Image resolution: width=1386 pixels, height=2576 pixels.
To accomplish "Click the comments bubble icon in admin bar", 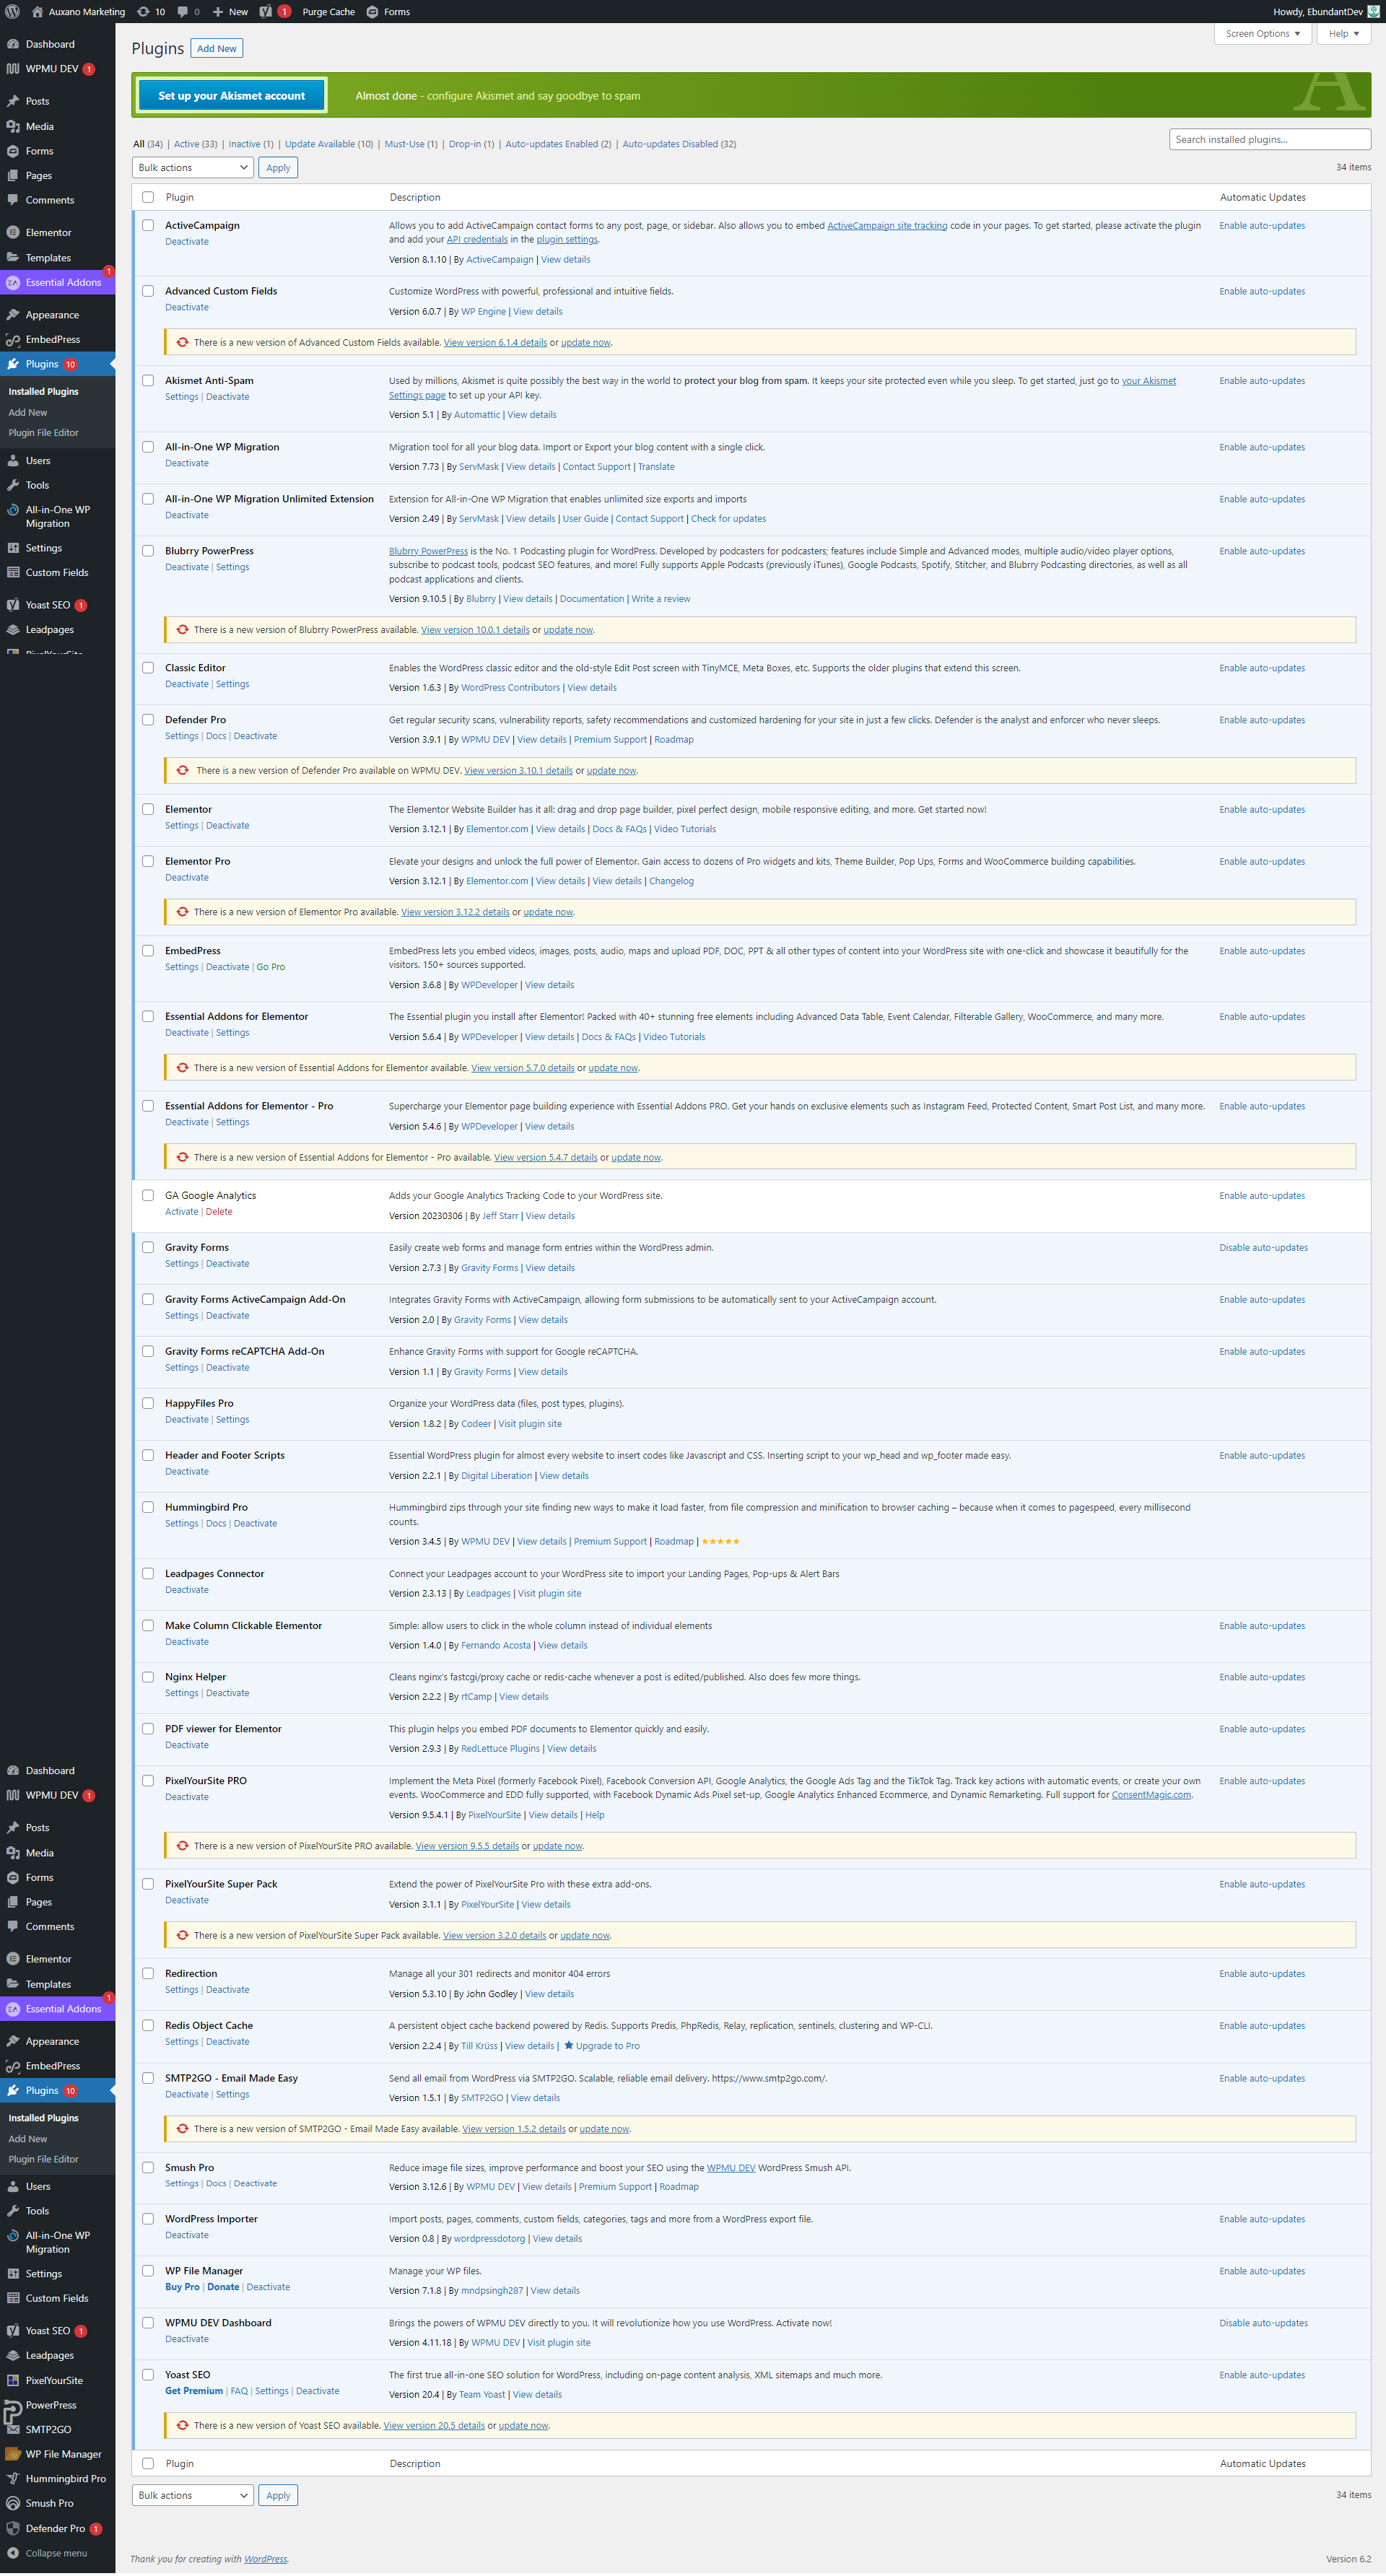I will pos(183,12).
